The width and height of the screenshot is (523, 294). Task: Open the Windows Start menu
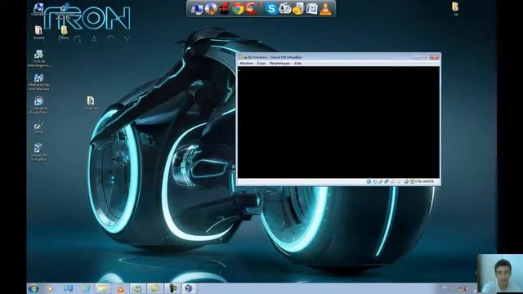coord(34,288)
